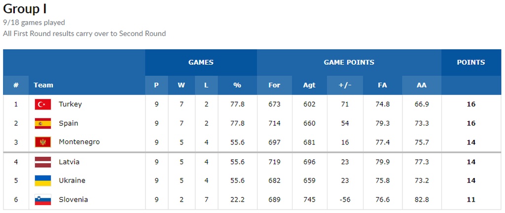Open the Turkey team link
This screenshot has width=505, height=213.
[70, 105]
